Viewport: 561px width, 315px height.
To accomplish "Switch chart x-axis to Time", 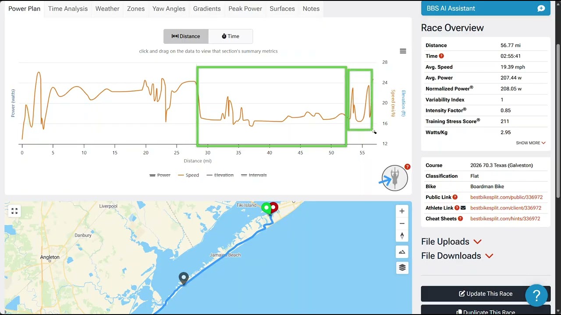I will (x=231, y=36).
